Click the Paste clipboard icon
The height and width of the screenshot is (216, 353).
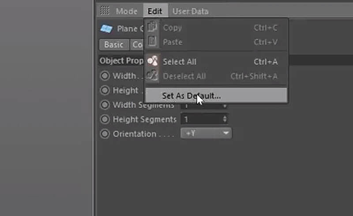[x=152, y=41]
